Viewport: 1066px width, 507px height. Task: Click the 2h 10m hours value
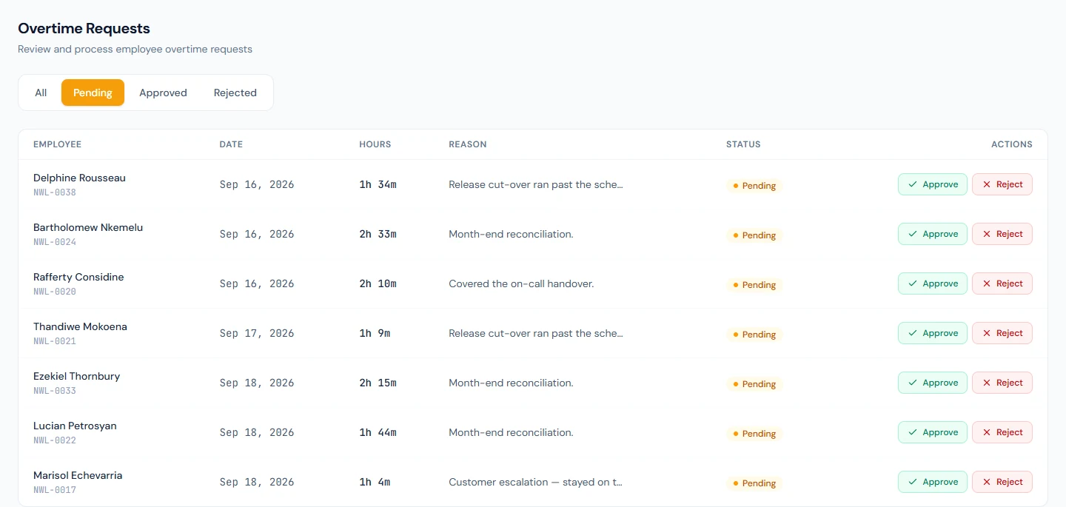tap(378, 283)
